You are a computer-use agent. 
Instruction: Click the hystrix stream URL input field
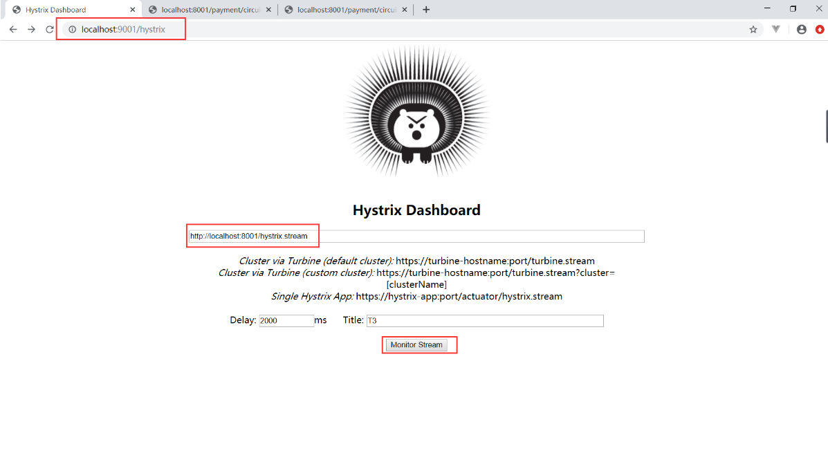click(416, 237)
